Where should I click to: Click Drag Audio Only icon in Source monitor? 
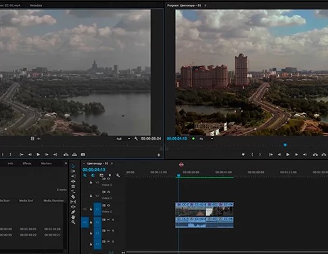[x=39, y=138]
